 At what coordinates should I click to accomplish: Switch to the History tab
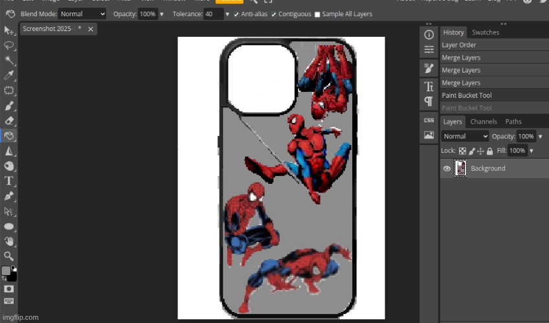[x=453, y=32]
